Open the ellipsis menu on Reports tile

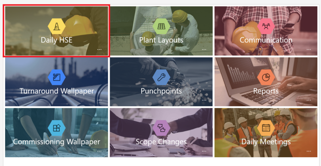tap(309, 100)
